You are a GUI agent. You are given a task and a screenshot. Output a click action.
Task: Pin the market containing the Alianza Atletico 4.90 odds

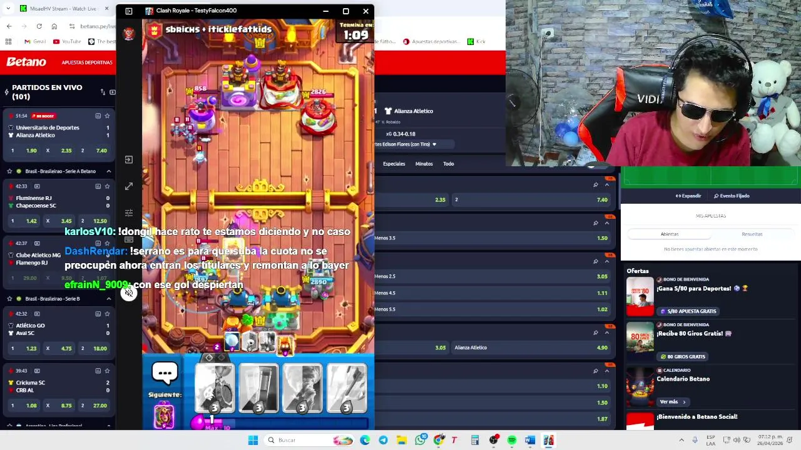(x=595, y=332)
